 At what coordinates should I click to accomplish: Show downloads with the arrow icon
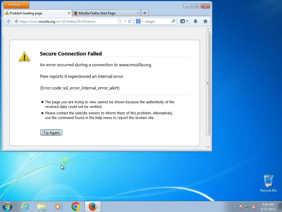(196, 22)
